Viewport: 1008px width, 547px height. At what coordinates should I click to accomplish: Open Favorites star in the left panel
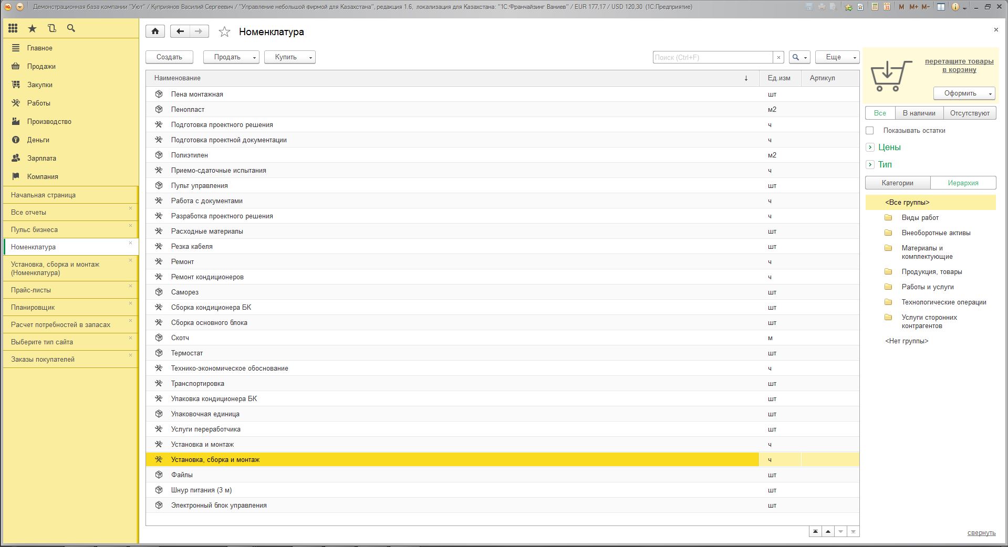(x=32, y=28)
